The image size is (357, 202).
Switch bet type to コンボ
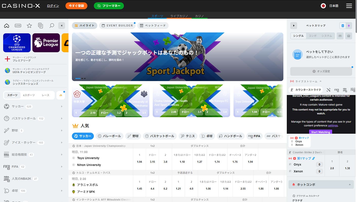coord(312,36)
